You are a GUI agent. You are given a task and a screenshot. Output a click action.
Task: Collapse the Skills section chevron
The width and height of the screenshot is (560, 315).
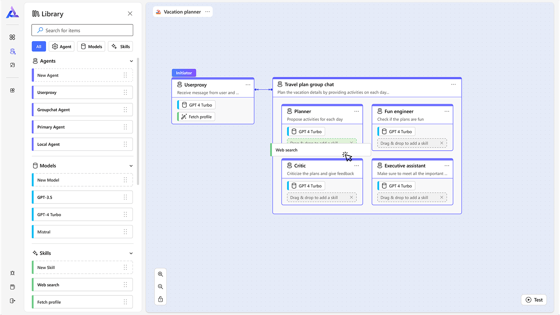tap(131, 253)
